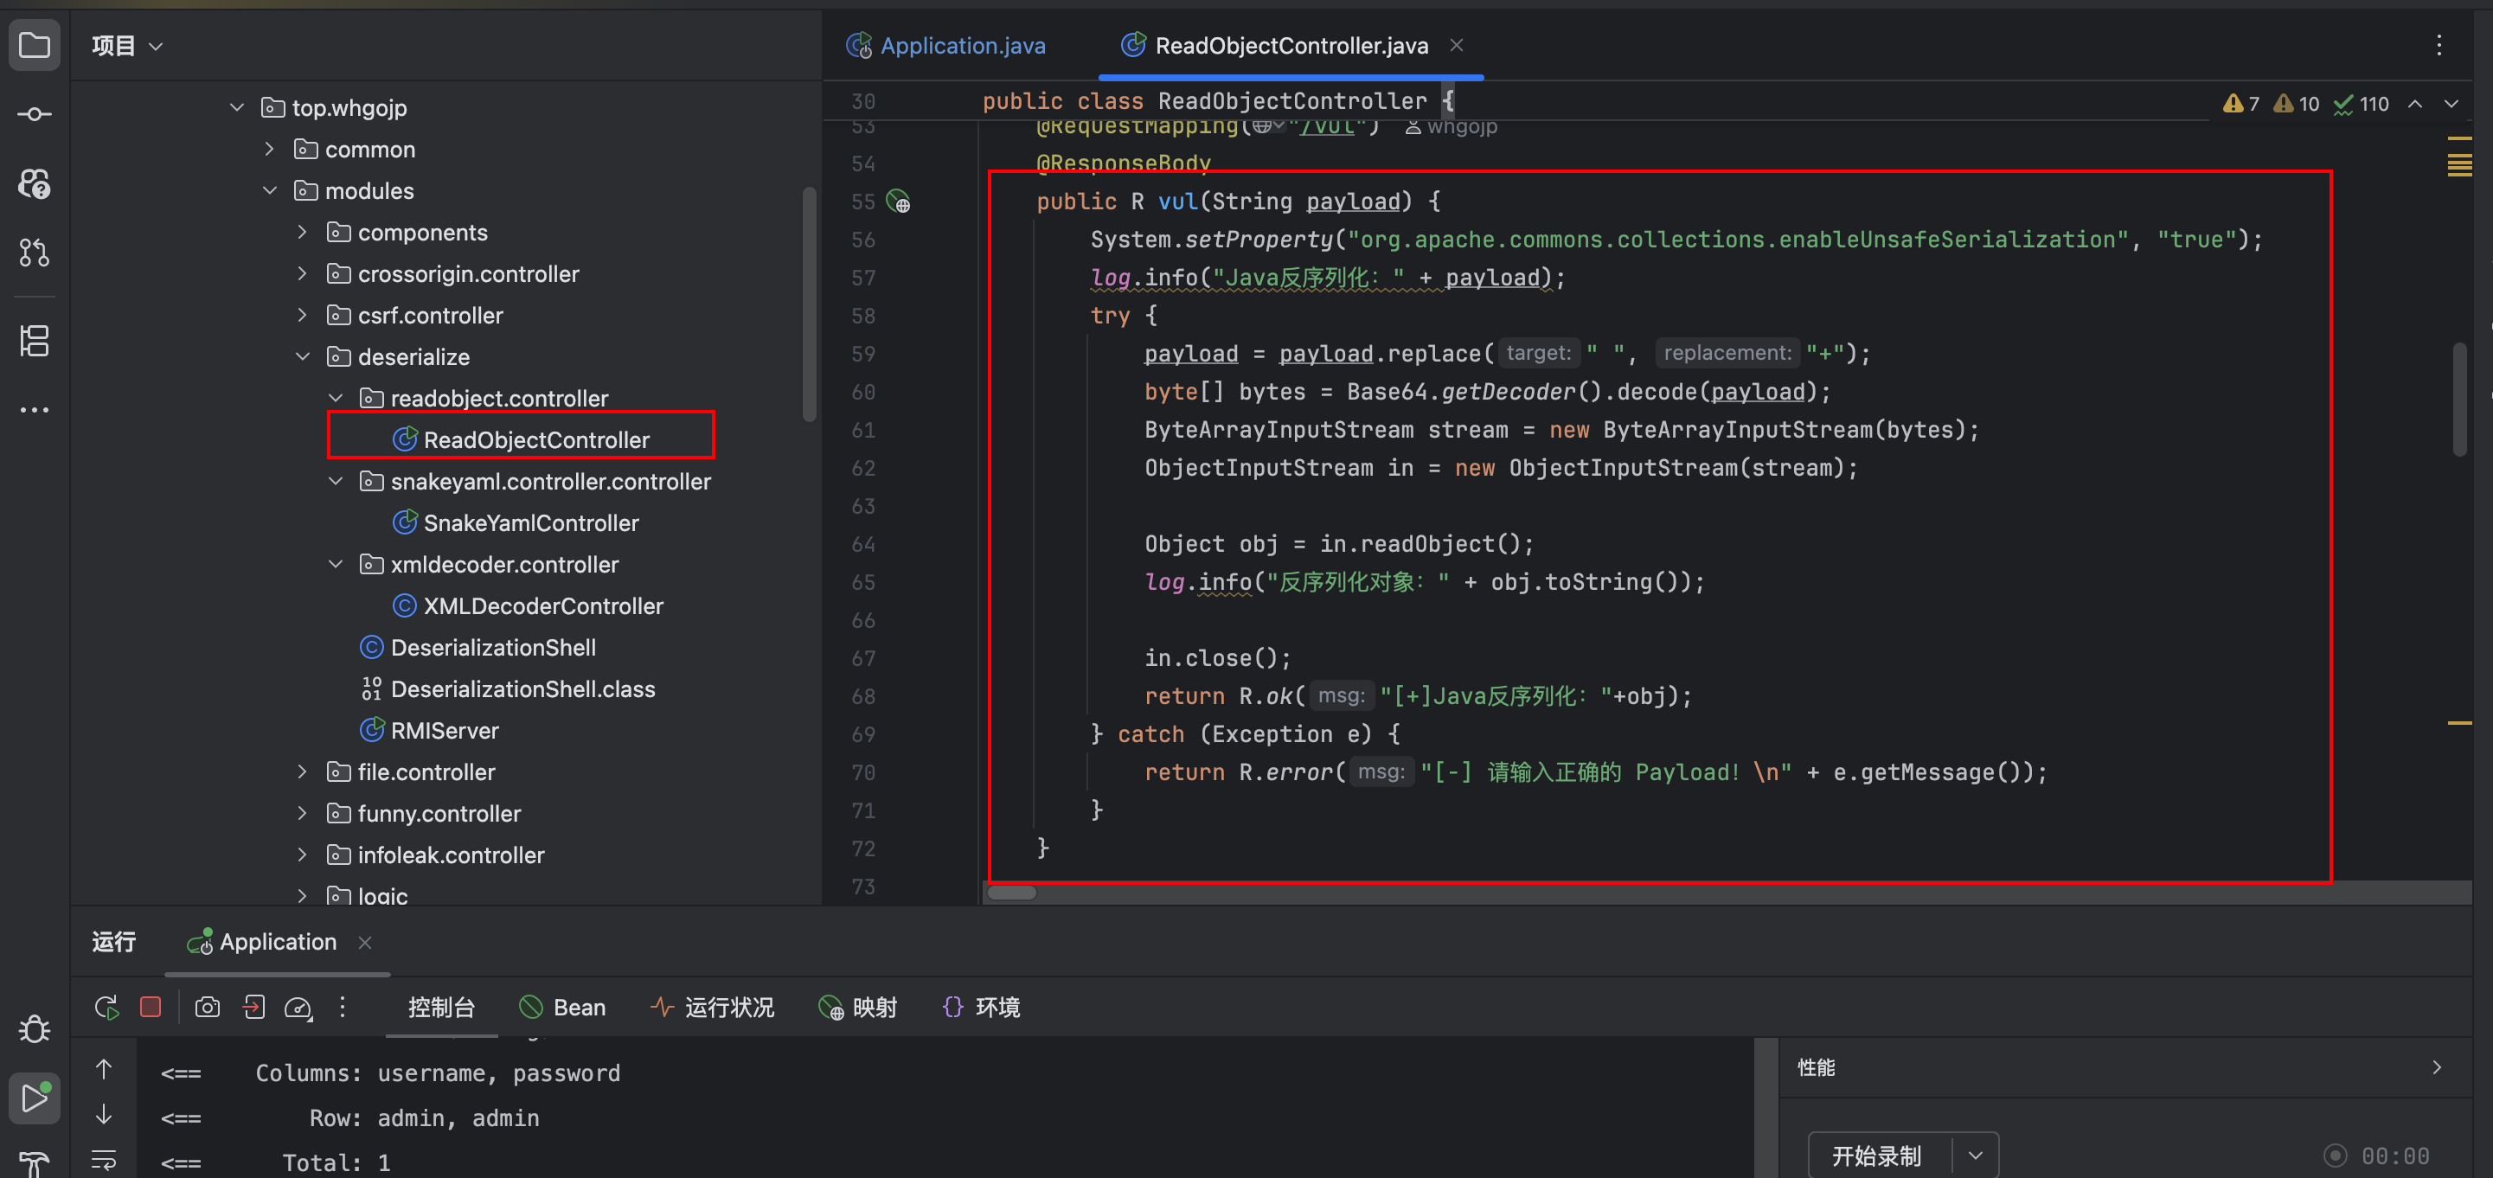Click the project tree vertical scrollbar
Image resolution: width=2493 pixels, height=1178 pixels.
coord(809,304)
